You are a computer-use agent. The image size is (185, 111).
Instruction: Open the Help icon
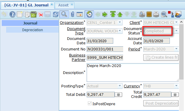[12, 14]
